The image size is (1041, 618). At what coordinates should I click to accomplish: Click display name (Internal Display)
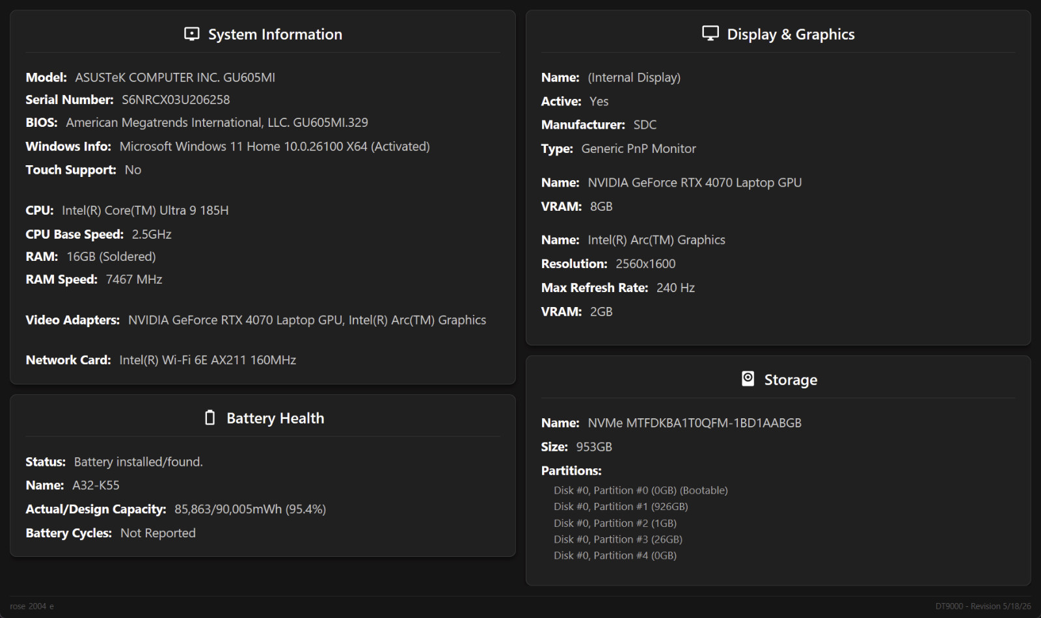click(634, 77)
